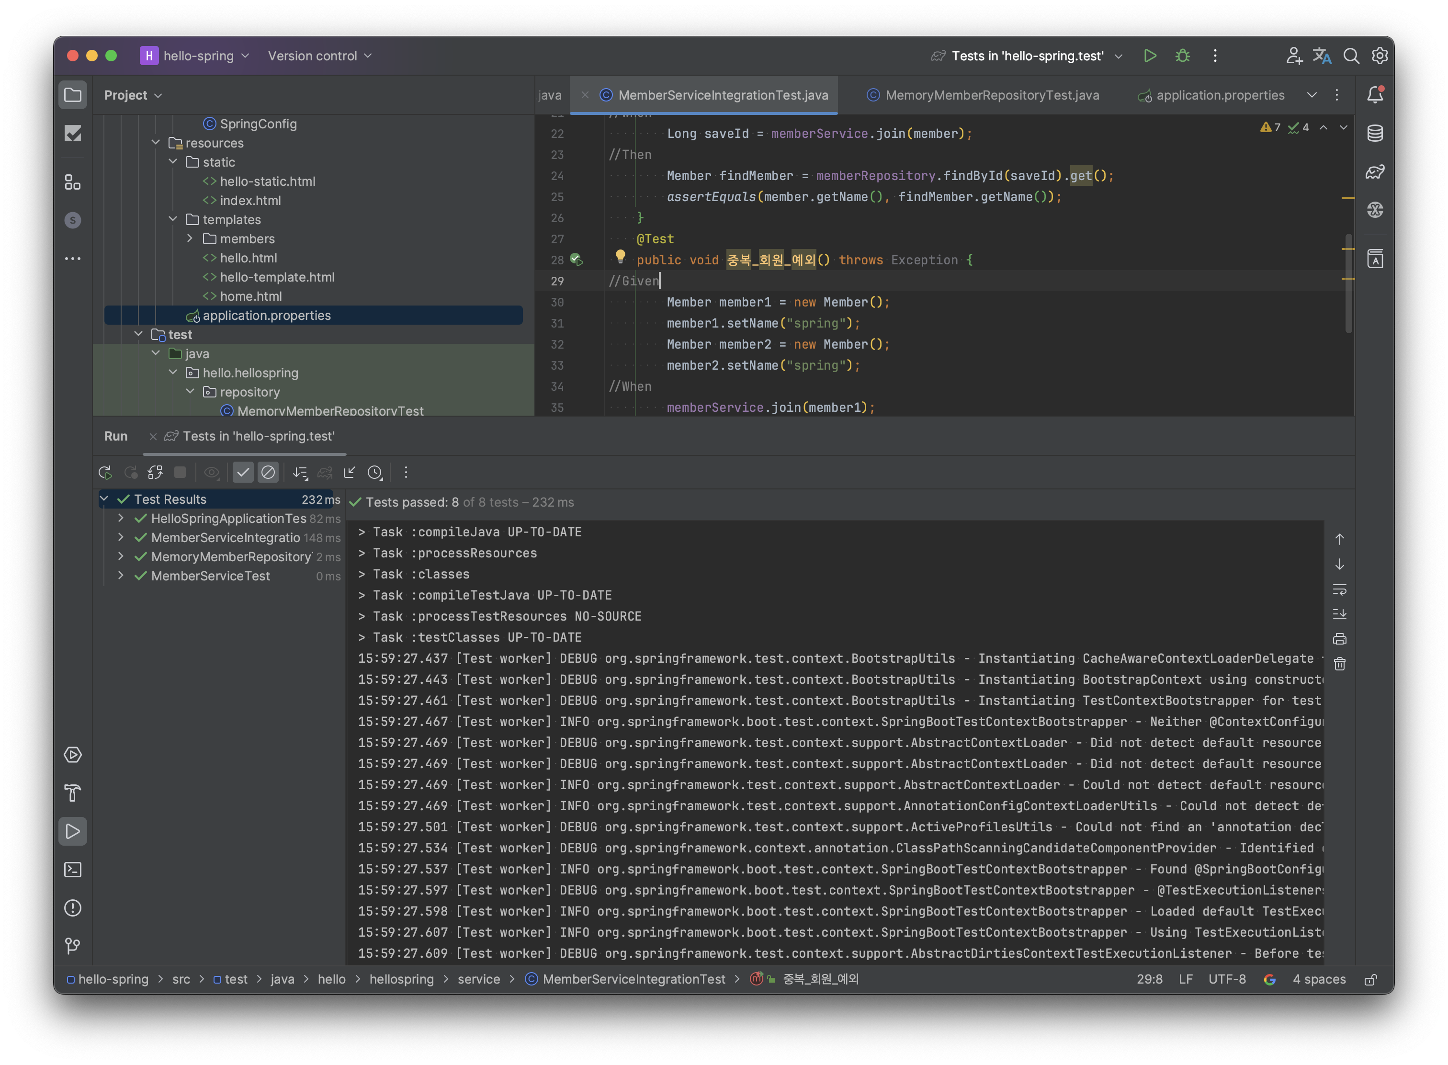Switch to MemoryMemberRepositoryTest.java tab
The width and height of the screenshot is (1448, 1065).
point(983,95)
